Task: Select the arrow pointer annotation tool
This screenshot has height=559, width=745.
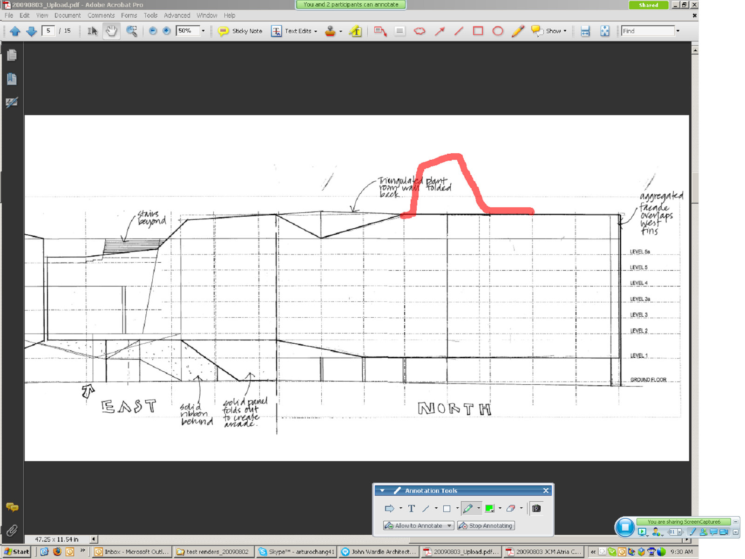Action: [389, 509]
